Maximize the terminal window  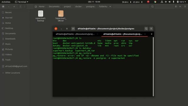[67, 29]
